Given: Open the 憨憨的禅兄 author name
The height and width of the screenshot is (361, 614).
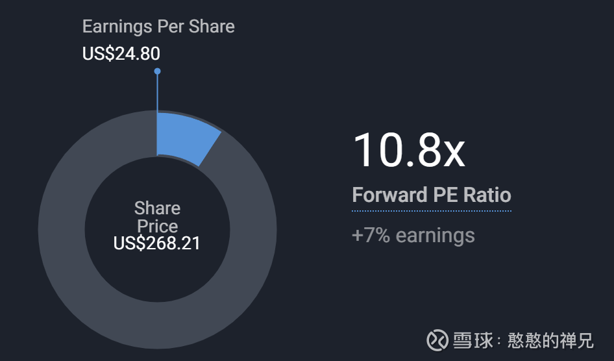Looking at the screenshot, I should pyautogui.click(x=550, y=341).
